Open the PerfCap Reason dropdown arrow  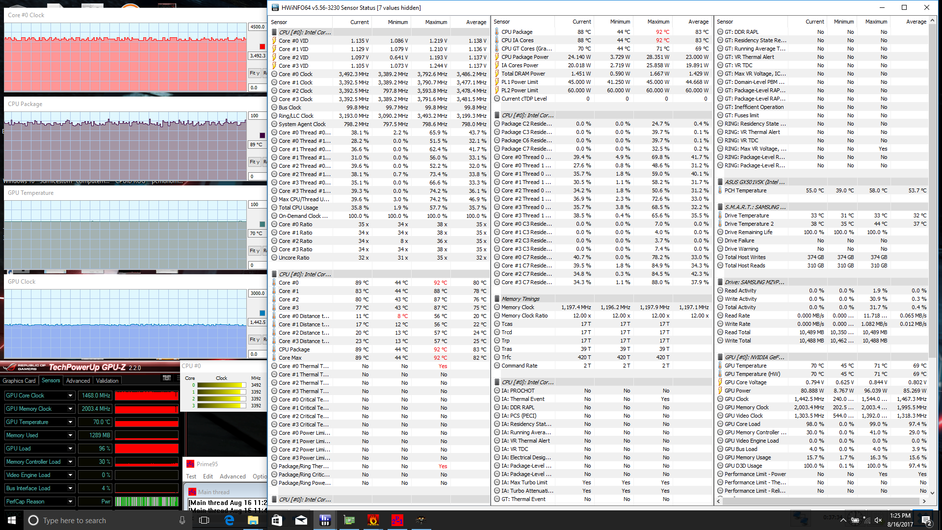point(70,502)
